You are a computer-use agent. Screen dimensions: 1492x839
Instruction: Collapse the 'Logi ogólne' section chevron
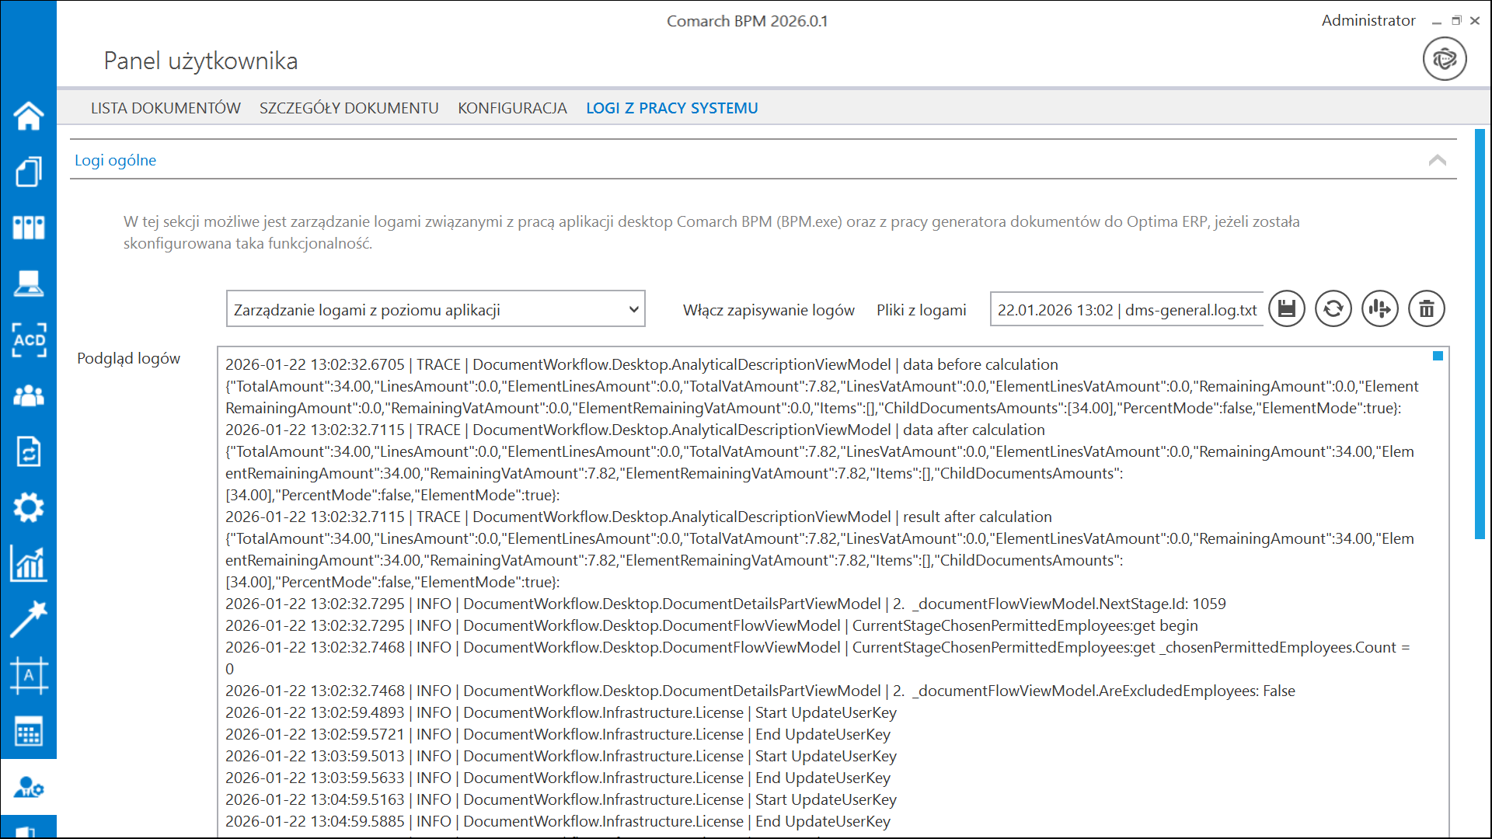pyautogui.click(x=1438, y=160)
